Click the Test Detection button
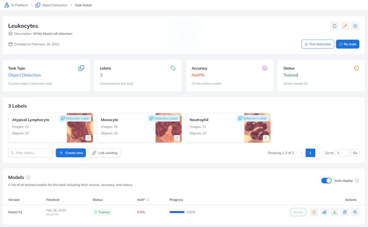 (318, 44)
